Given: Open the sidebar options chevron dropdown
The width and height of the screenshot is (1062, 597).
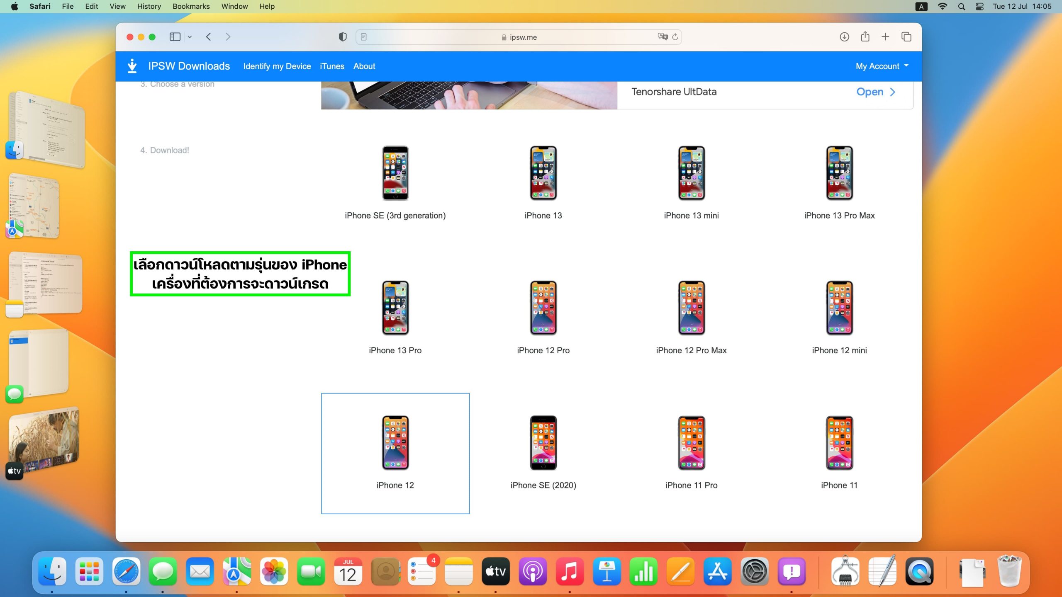Looking at the screenshot, I should pos(190,37).
